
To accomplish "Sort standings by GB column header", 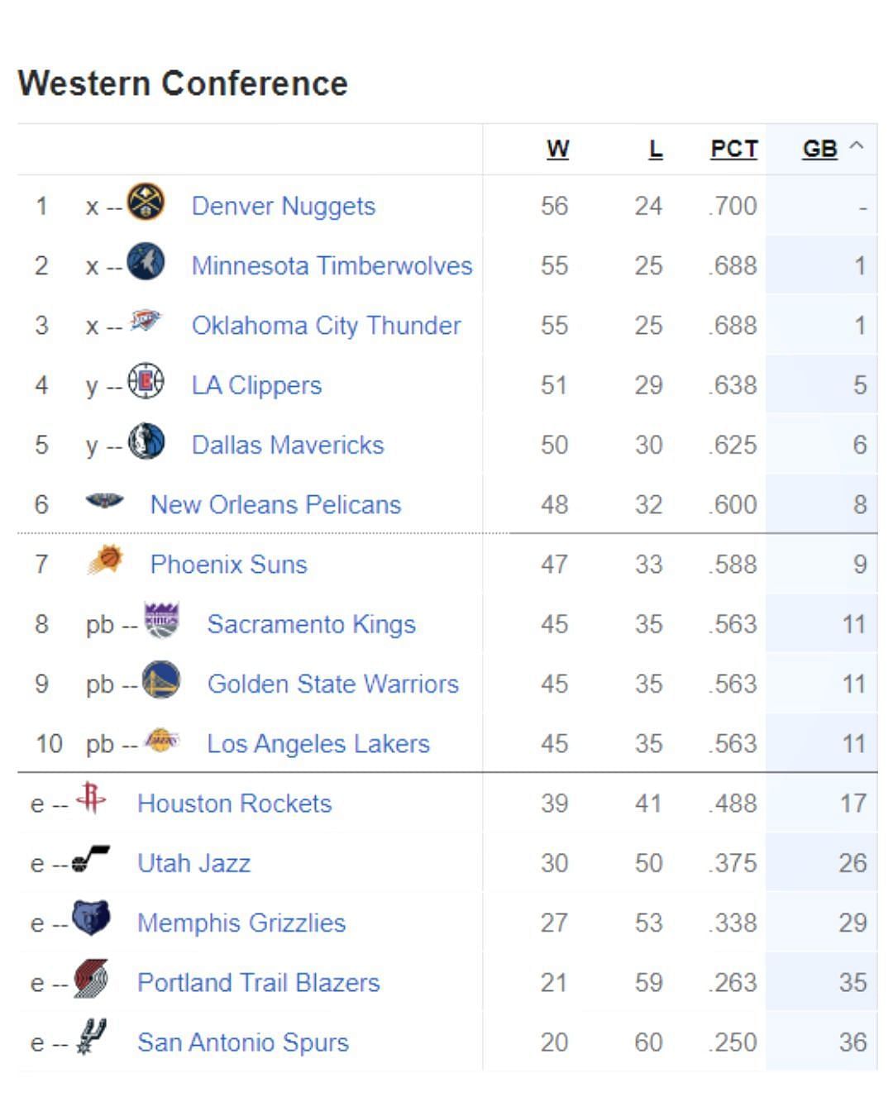I will (x=819, y=149).
